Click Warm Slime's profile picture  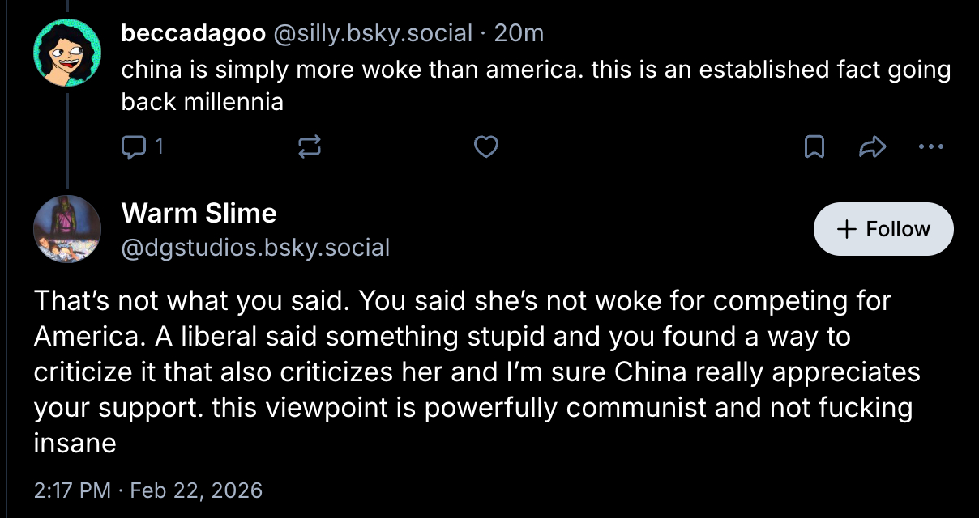[66, 229]
